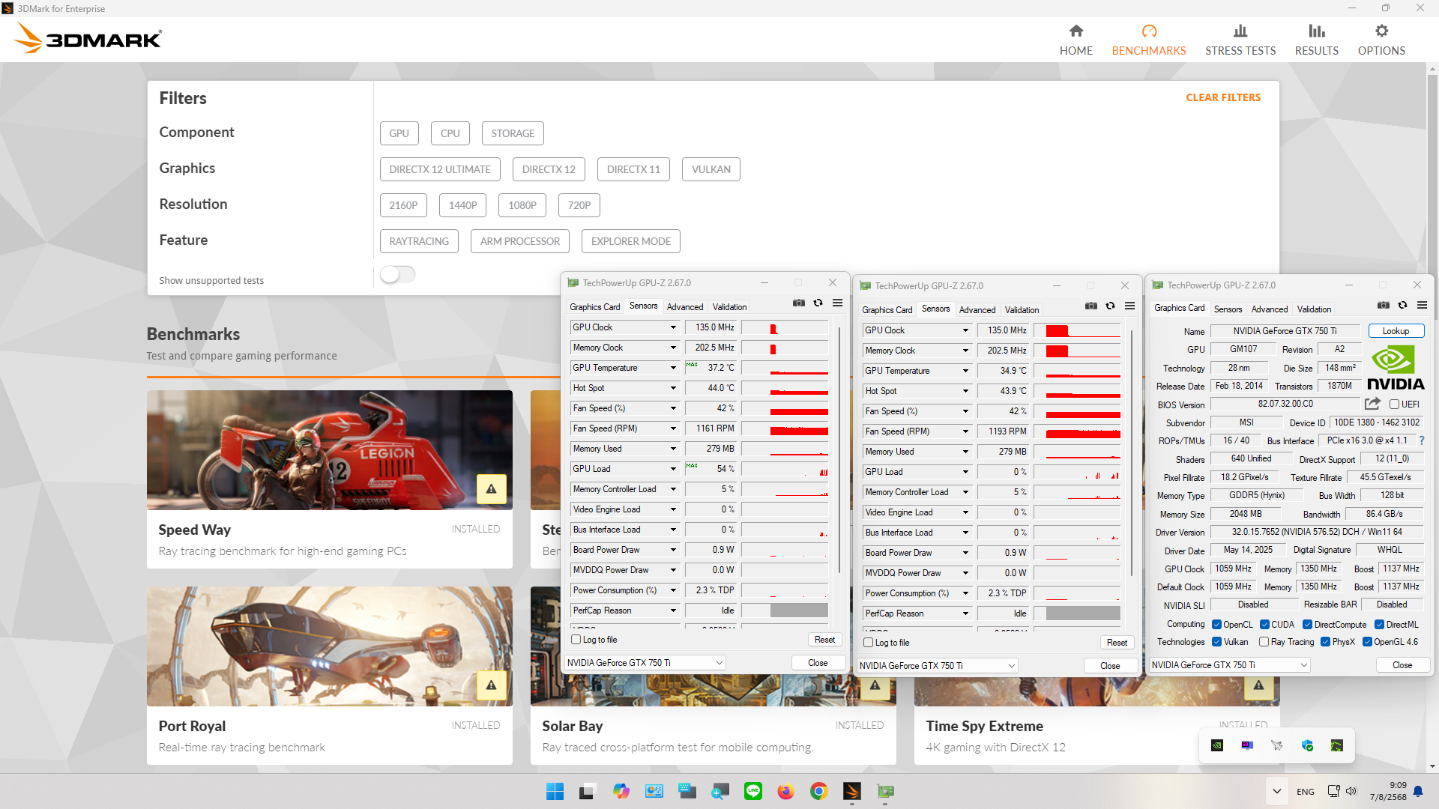
Task: Open the hamburger menu in the rightmost GPU-Z window
Action: 1422,305
